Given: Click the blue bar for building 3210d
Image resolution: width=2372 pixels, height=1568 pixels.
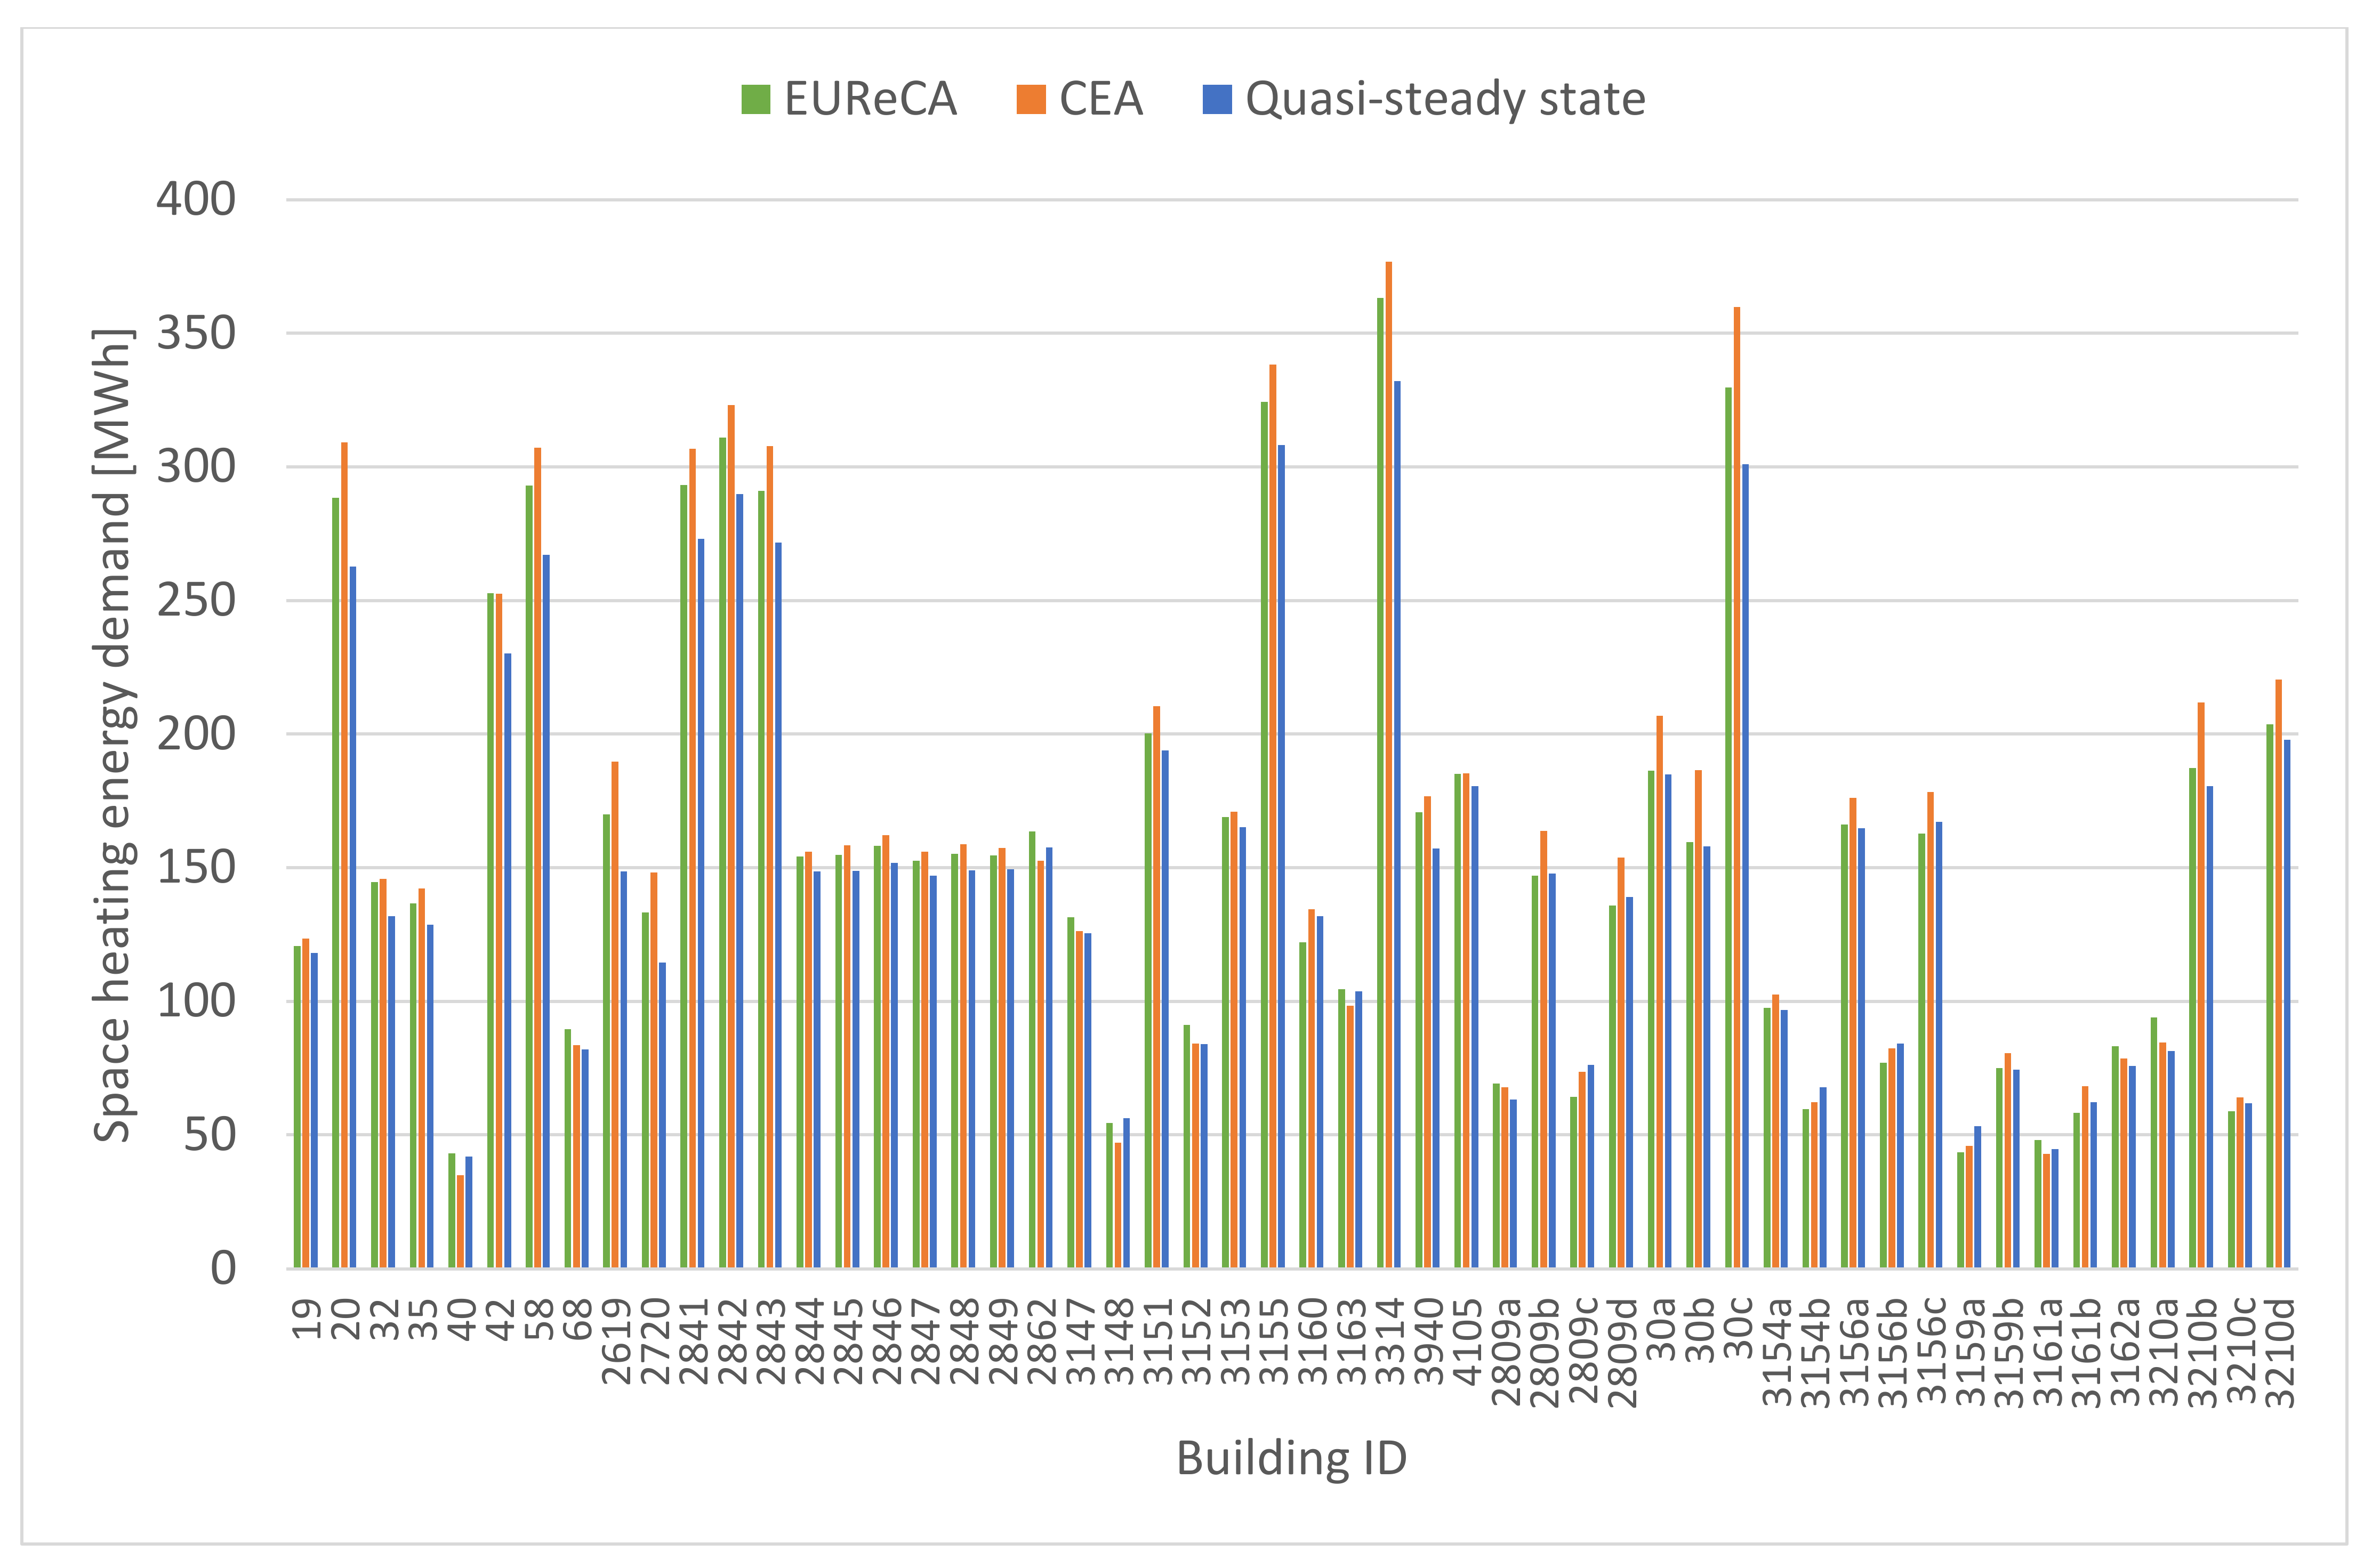Looking at the screenshot, I should tap(2287, 1000).
